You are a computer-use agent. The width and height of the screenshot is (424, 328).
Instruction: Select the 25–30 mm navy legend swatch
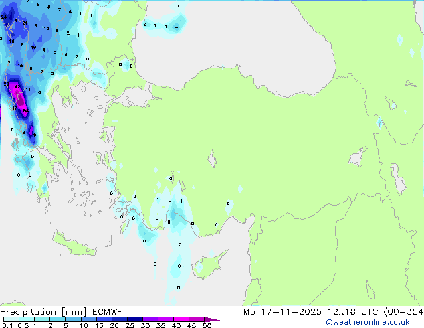134,319
